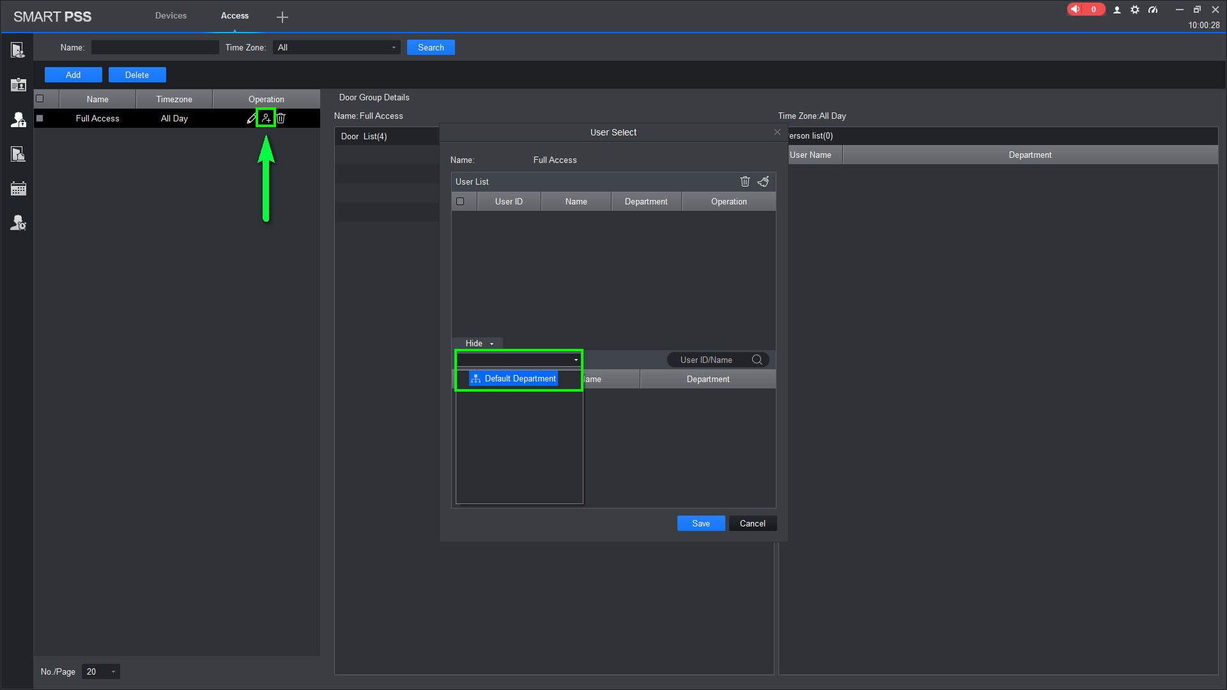
Task: Click the calendar icon in left sidebar
Action: [x=18, y=188]
